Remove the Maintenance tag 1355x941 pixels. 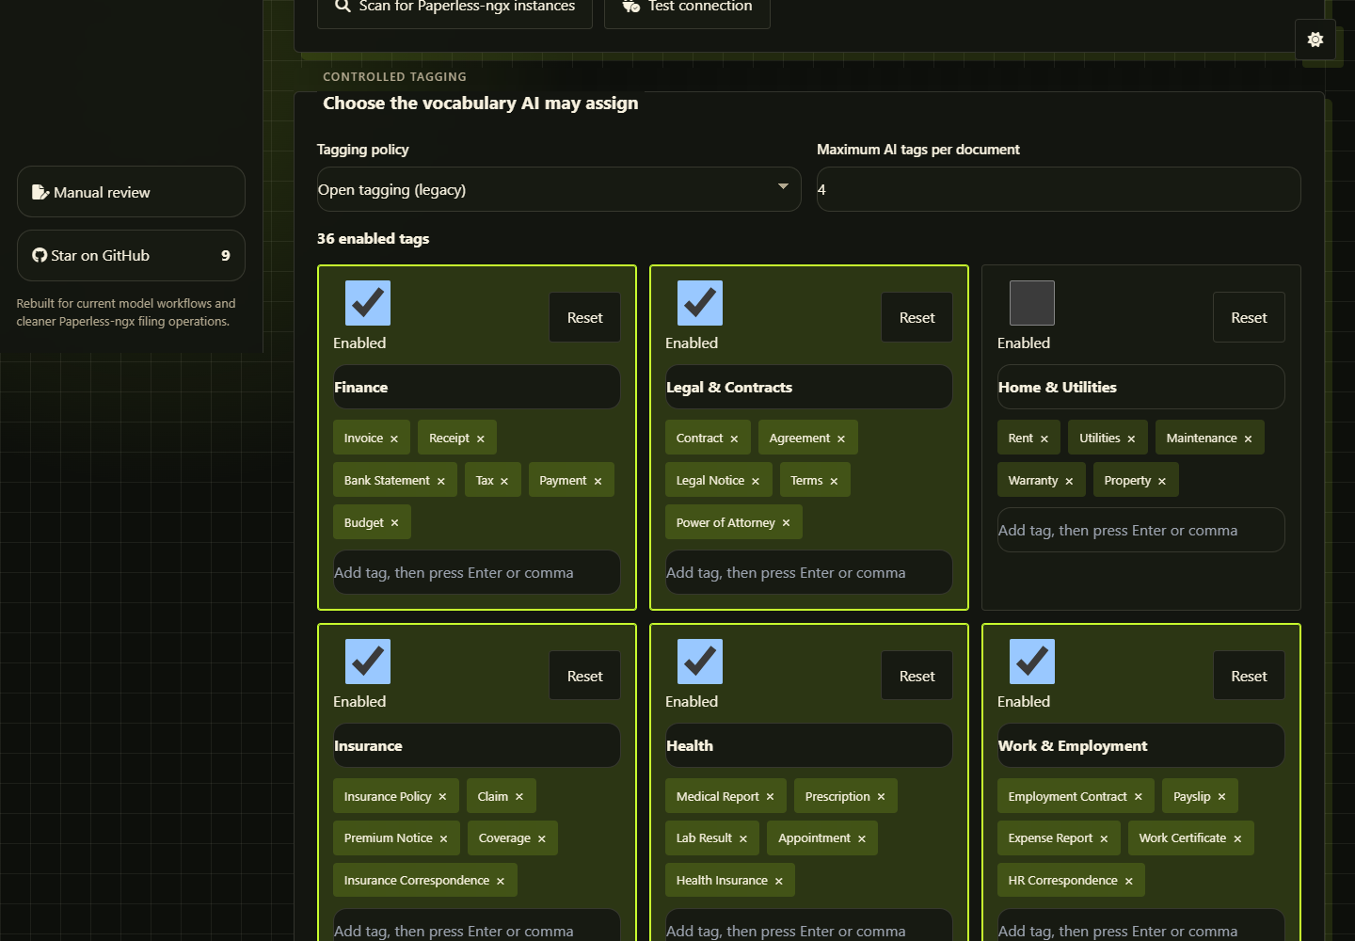(x=1249, y=439)
